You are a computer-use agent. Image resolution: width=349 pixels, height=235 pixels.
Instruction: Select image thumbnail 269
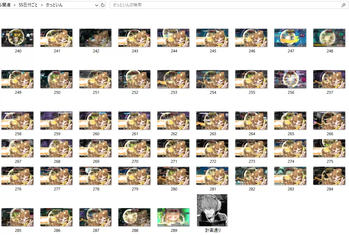pyautogui.click(x=95, y=148)
